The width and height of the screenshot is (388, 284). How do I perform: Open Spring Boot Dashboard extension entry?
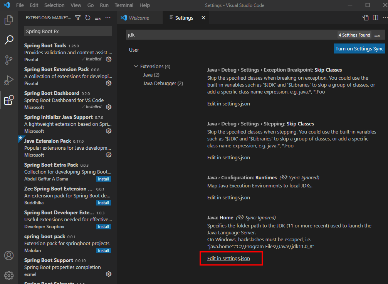(68, 100)
